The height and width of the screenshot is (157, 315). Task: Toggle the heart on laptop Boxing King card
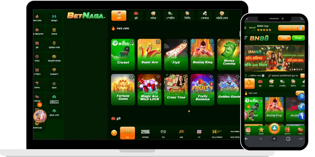click(211, 42)
